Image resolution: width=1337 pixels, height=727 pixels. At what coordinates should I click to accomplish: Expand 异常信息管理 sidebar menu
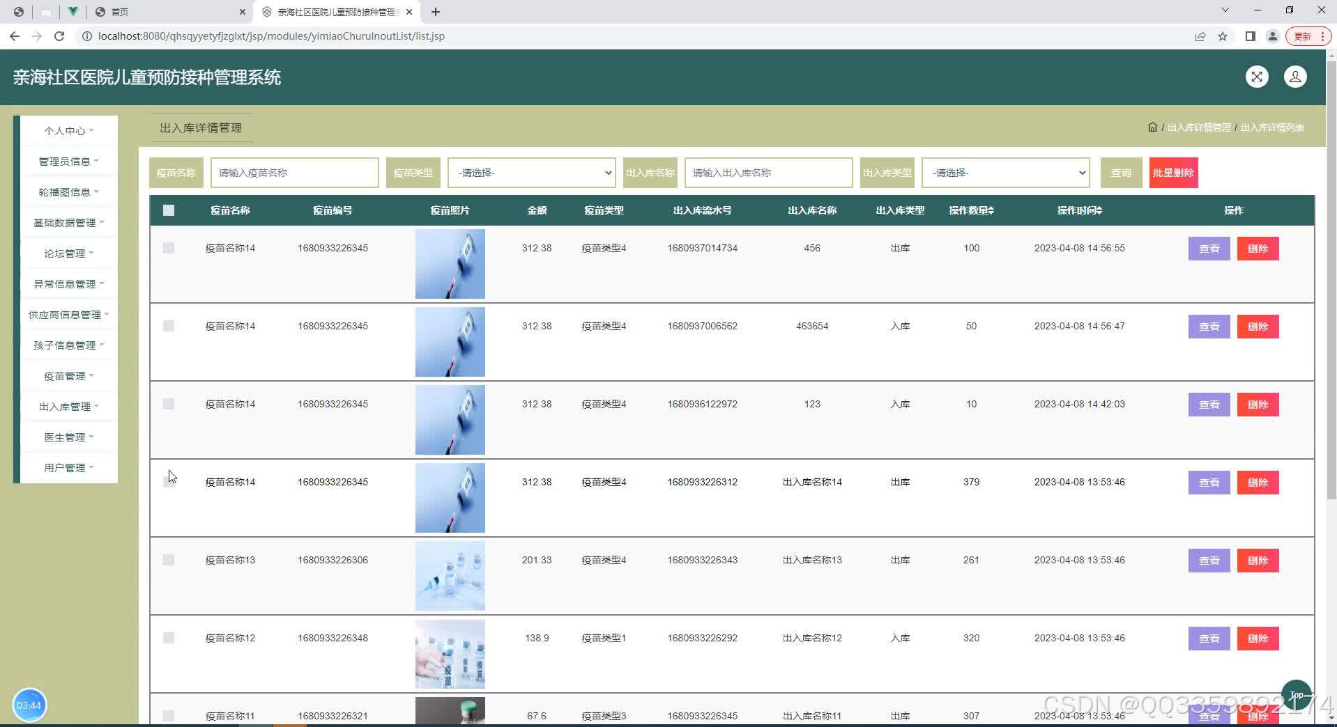click(x=68, y=284)
